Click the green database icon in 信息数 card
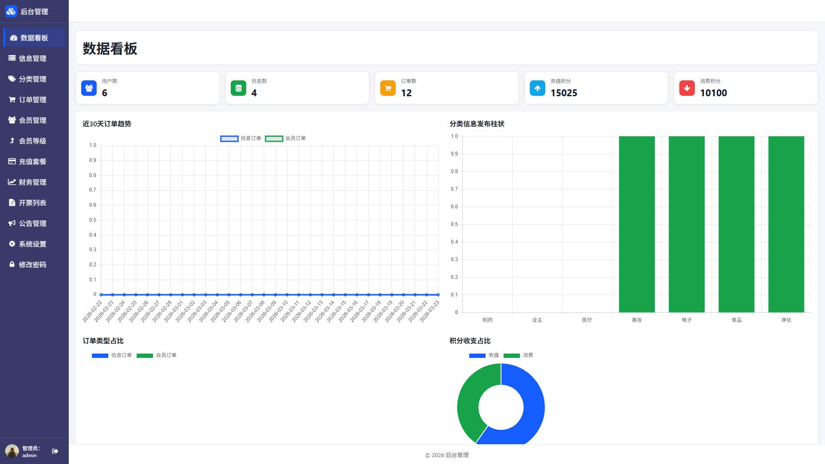Viewport: 825px width, 464px height. pos(238,88)
